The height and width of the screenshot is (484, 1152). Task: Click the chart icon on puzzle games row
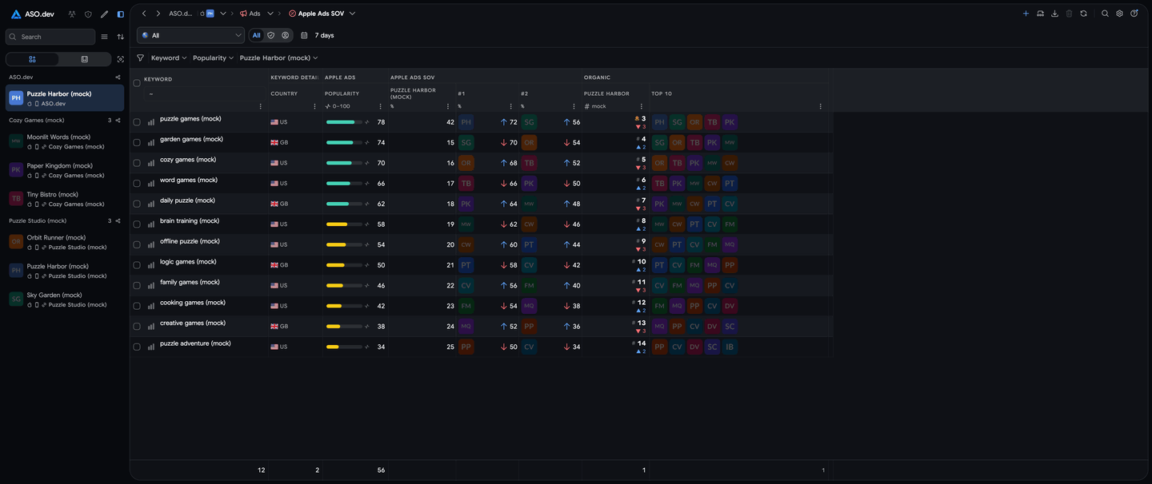click(151, 122)
